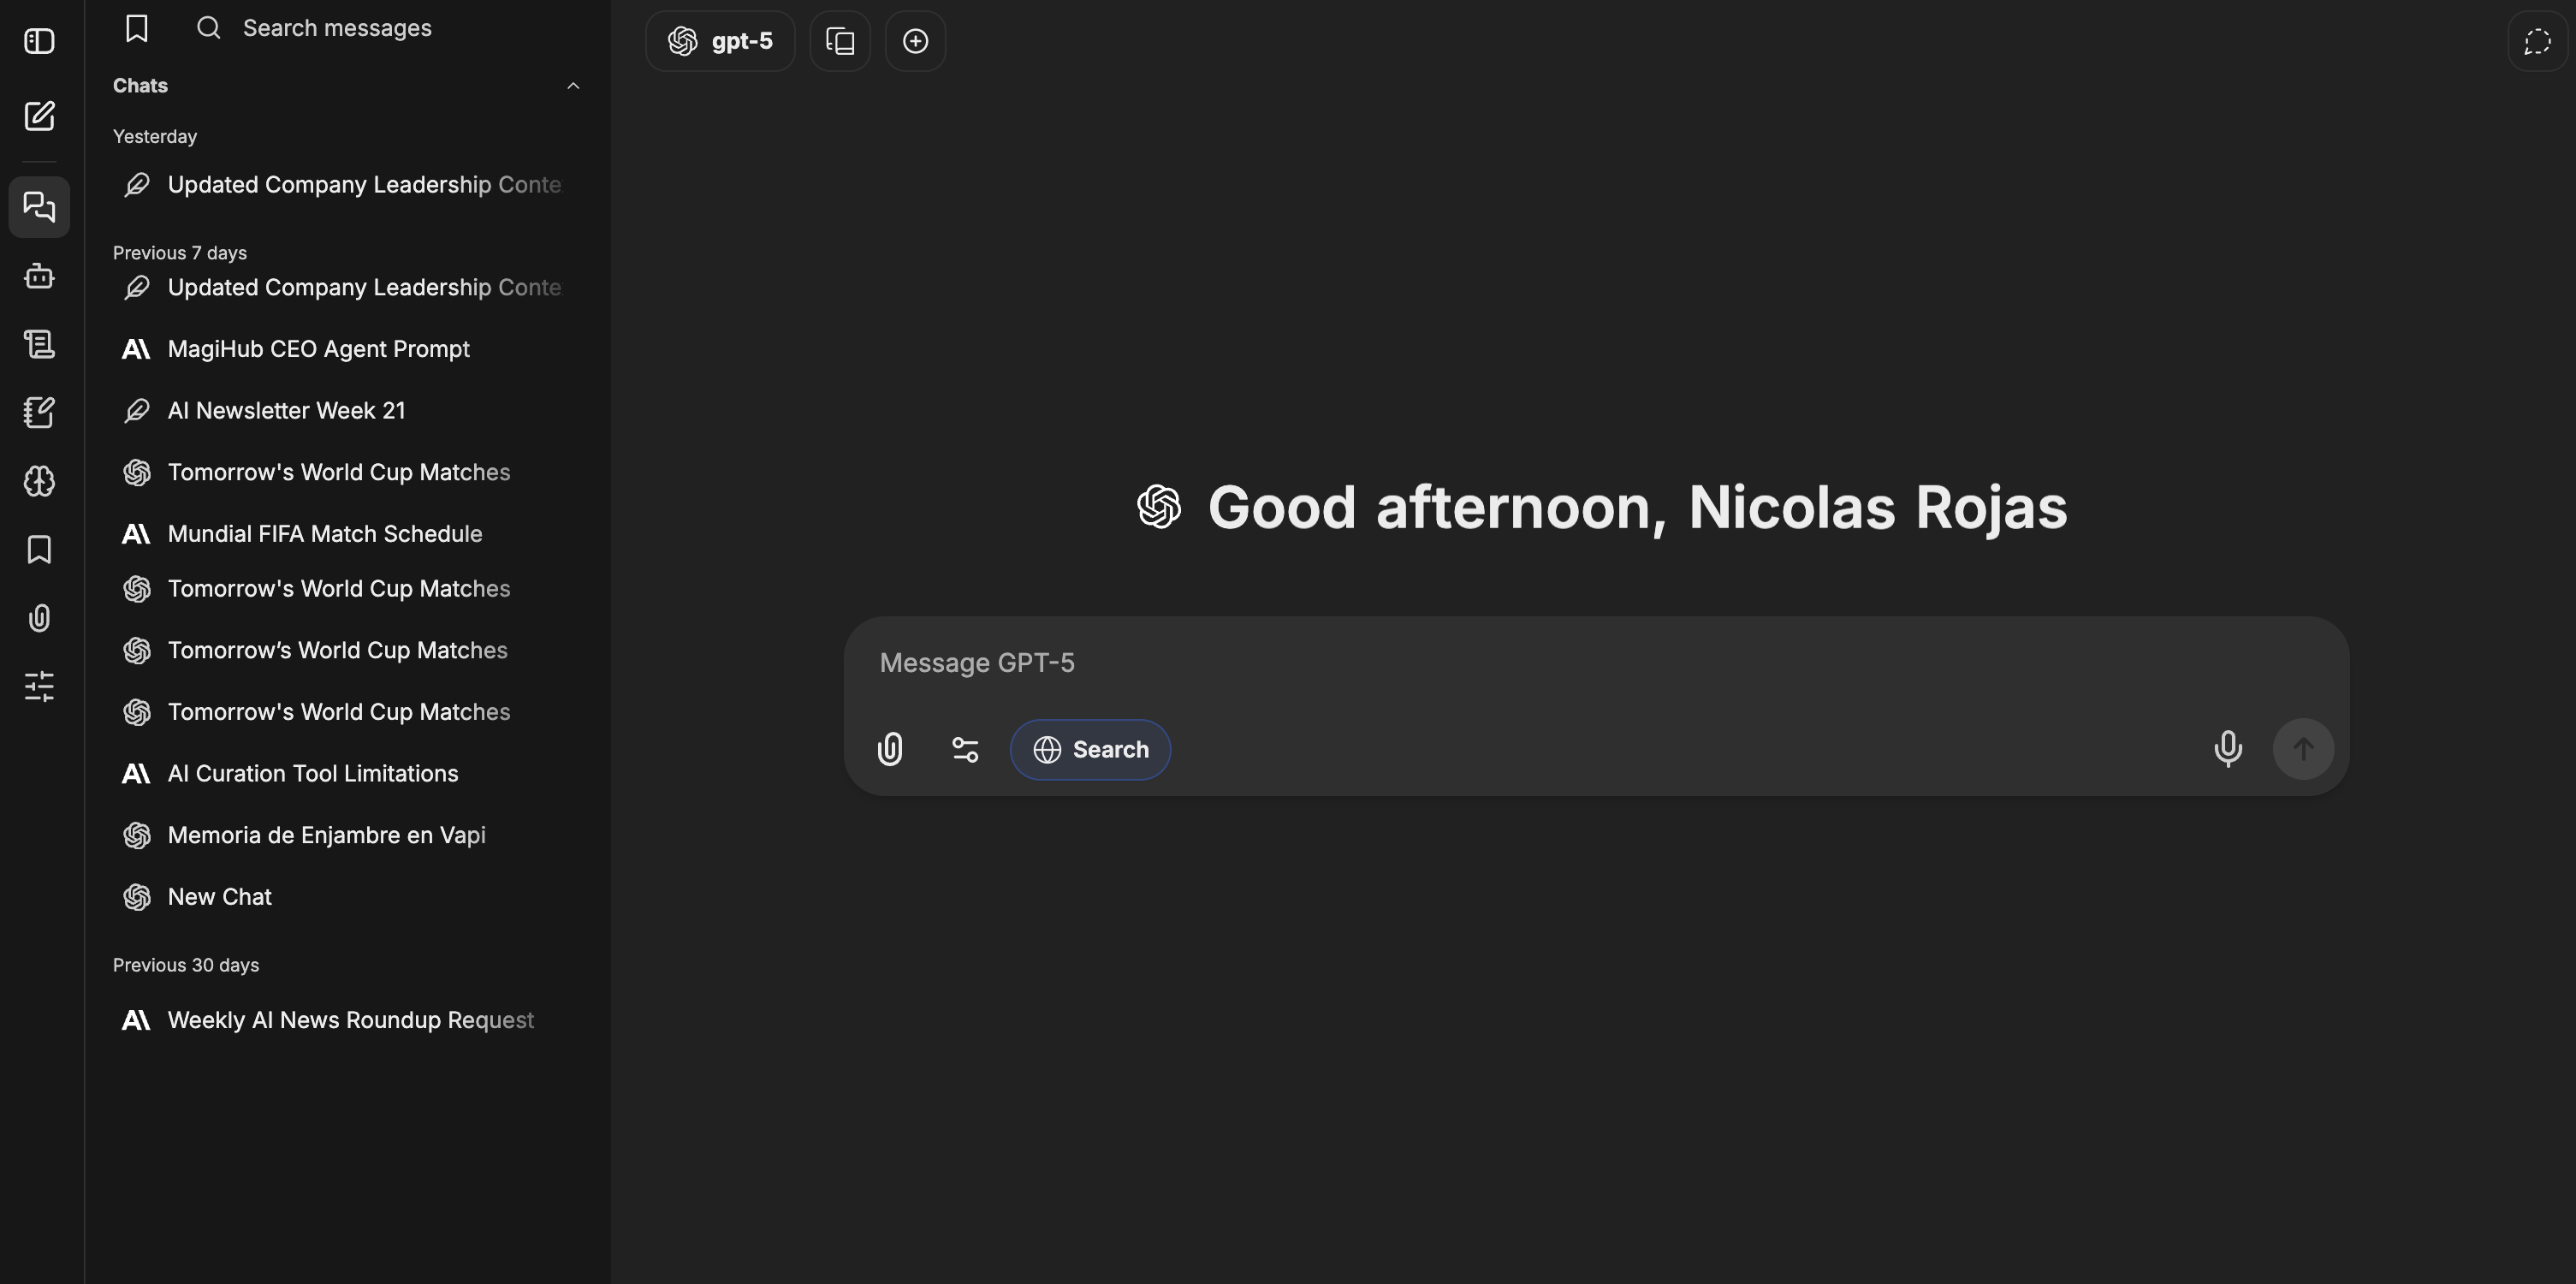Click the OpenAI logo beside the greeting
This screenshot has width=2576, height=1284.
coord(1159,506)
